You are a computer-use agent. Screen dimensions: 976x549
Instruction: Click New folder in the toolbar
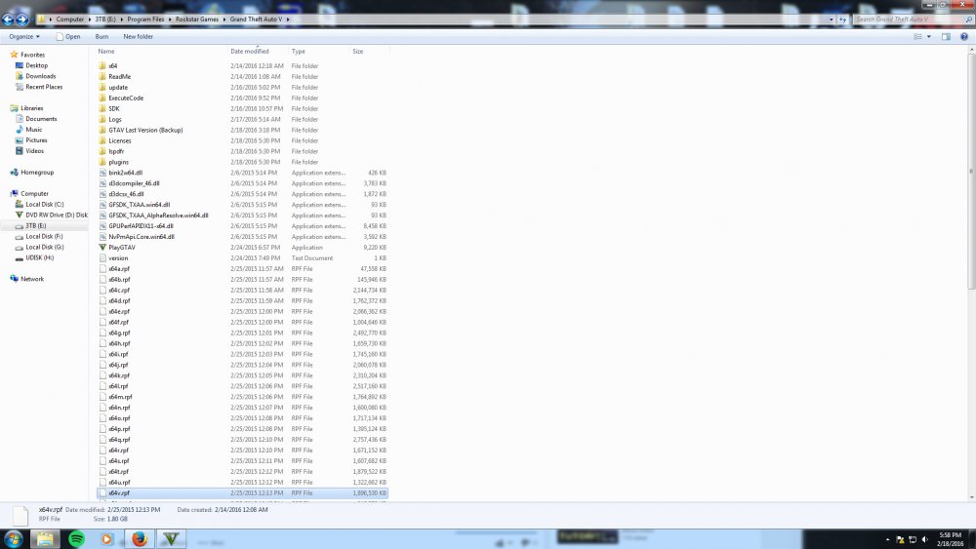click(139, 37)
